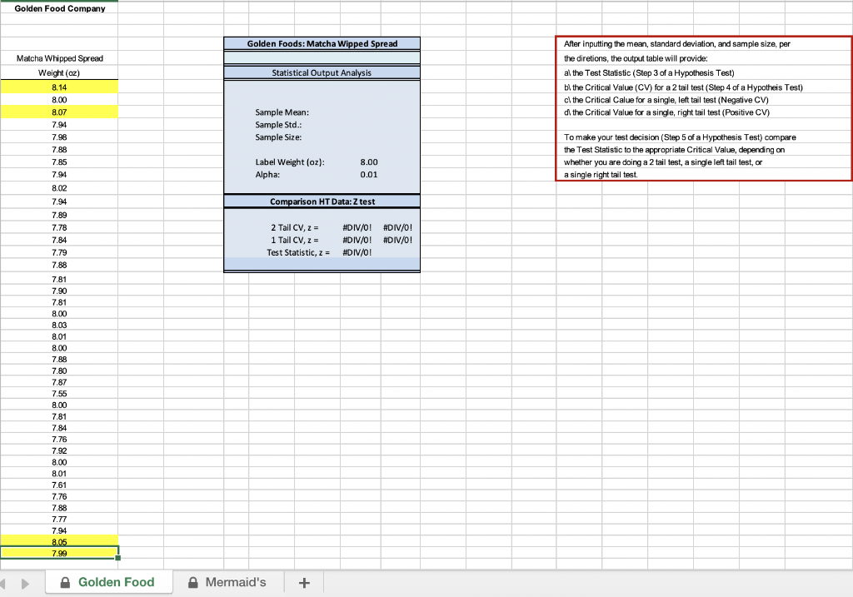
Task: Select second #DIV/0! in 1 Tail CV row
Action: click(x=397, y=241)
